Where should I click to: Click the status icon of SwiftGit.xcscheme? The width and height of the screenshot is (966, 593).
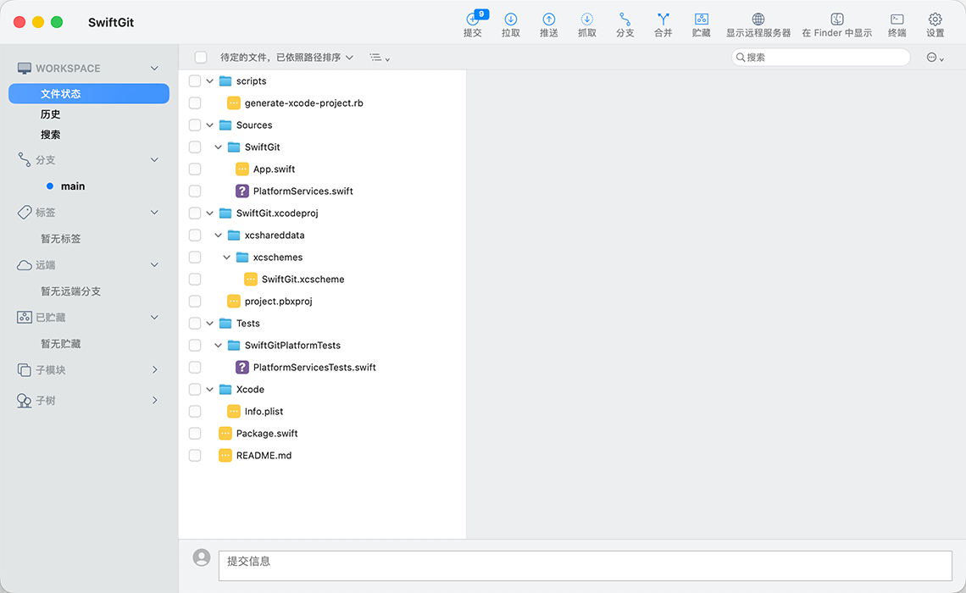[251, 279]
